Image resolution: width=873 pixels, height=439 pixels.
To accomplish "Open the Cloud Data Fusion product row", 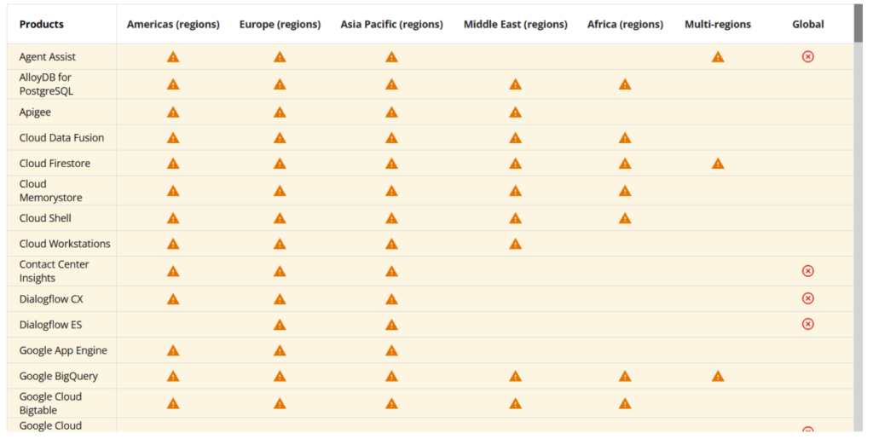I will pos(61,138).
